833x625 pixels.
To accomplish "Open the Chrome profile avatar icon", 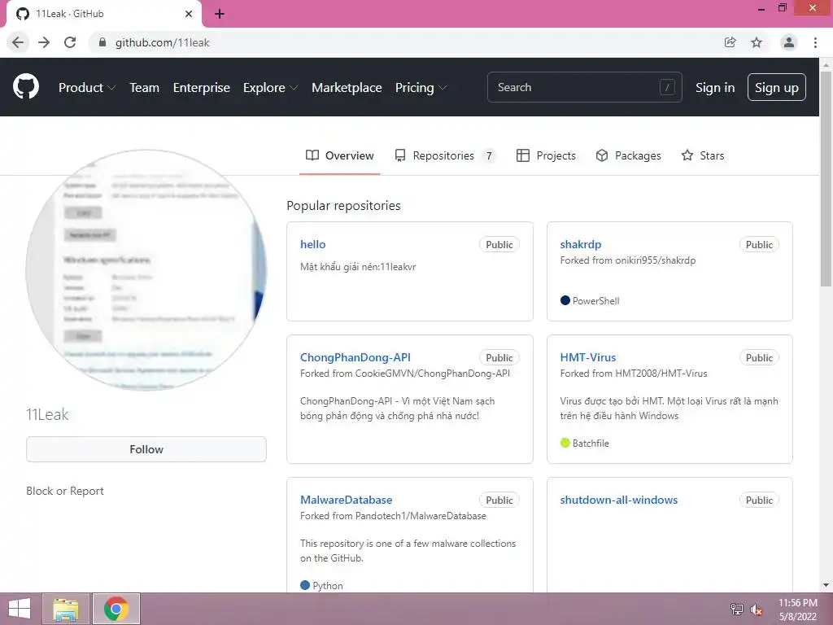I will (789, 42).
